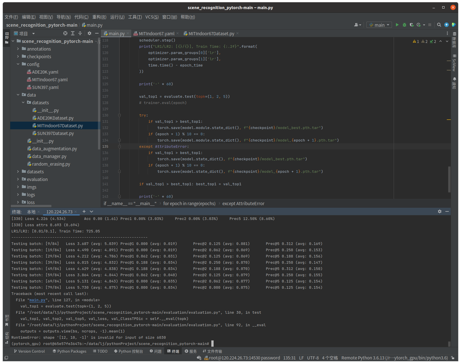The height and width of the screenshot is (364, 461).
Task: Run main with coverage
Action: click(x=412, y=25)
